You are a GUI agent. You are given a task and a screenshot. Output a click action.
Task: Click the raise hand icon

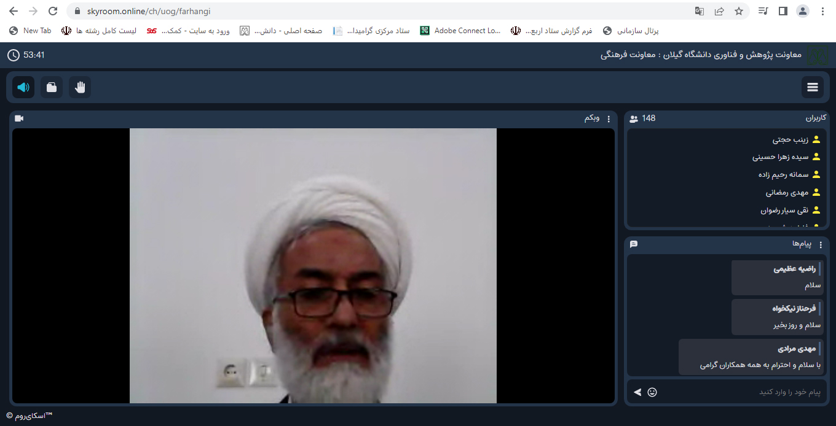80,87
